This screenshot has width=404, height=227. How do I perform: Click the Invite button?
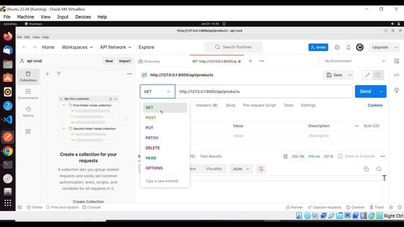[318, 47]
